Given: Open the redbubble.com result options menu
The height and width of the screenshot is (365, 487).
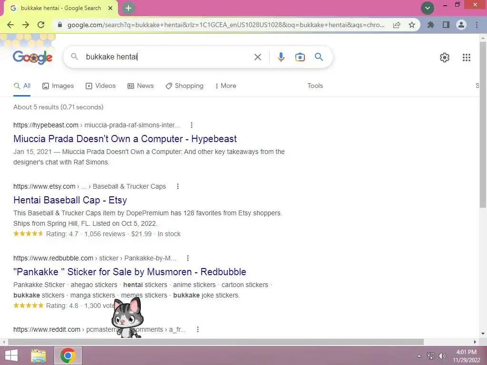Looking at the screenshot, I should click(x=188, y=258).
